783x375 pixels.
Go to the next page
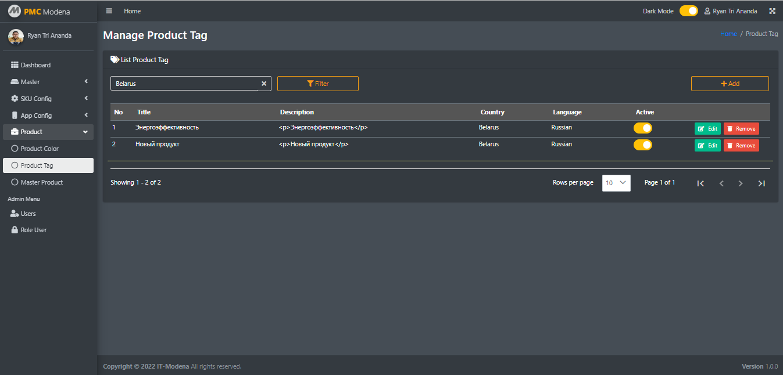(x=741, y=183)
